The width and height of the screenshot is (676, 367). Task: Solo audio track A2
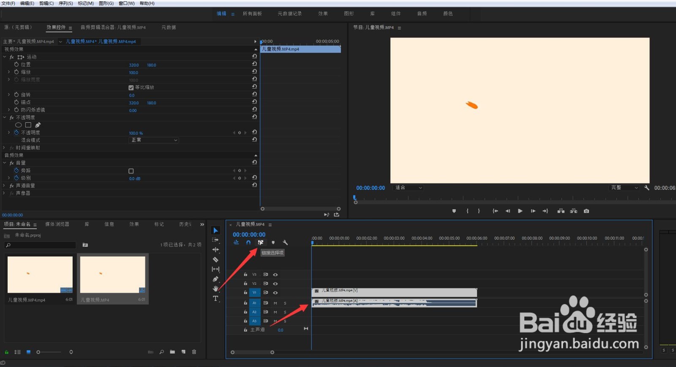coord(285,313)
